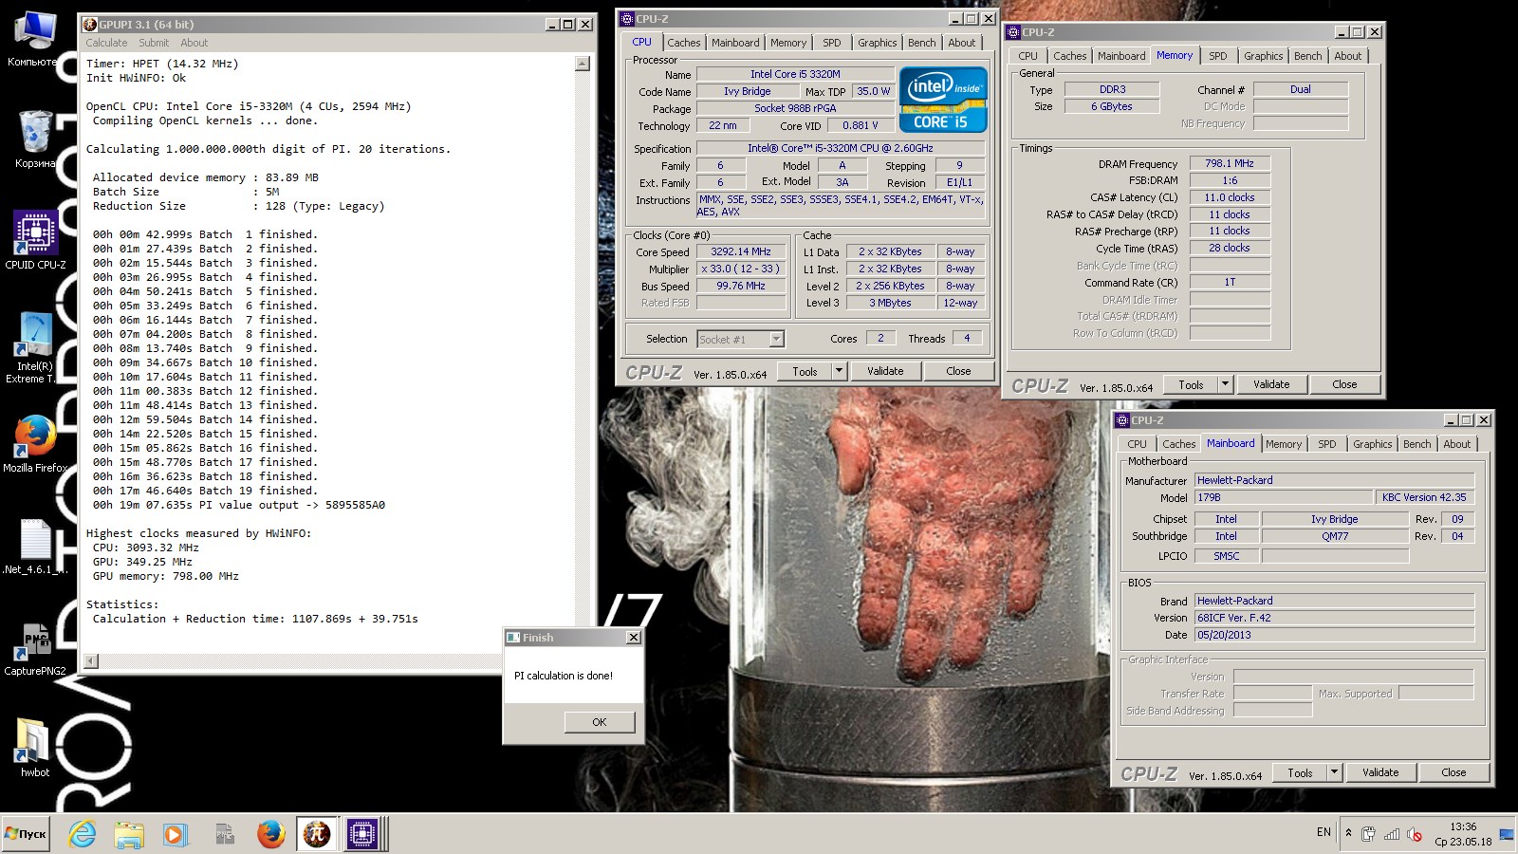The image size is (1518, 854).
Task: Switch to Graphics tab in first CPU-Z window
Action: (x=877, y=43)
